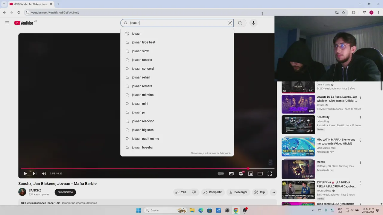This screenshot has height=215, width=383.
Task: Open options for LATIN MAFIA mix
Action: (360, 140)
